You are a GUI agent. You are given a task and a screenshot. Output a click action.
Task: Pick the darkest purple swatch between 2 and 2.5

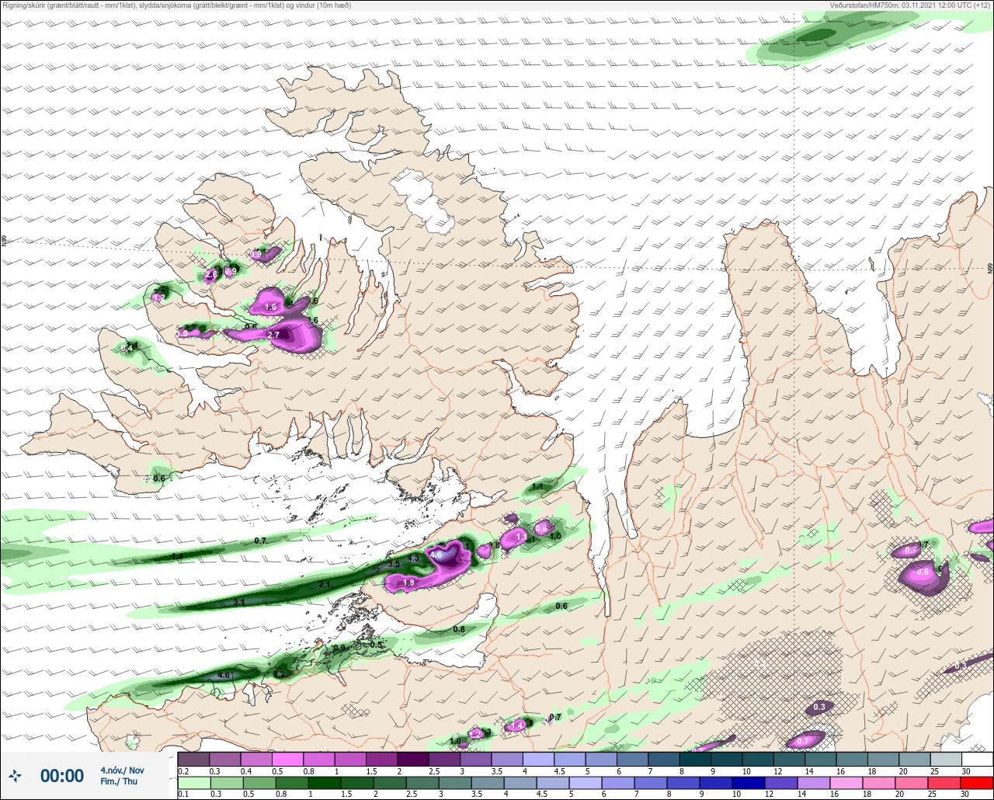point(412,759)
